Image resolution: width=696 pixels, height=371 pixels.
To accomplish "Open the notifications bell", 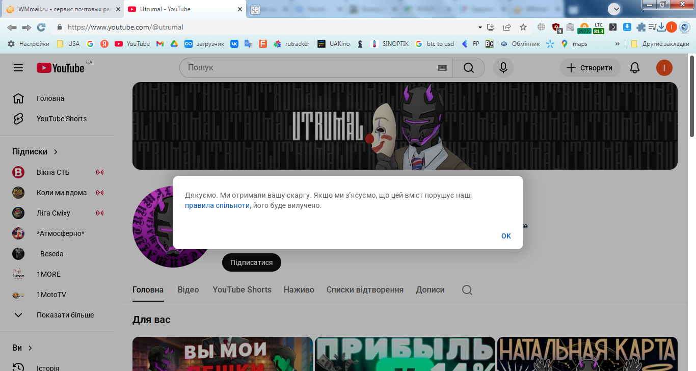I will 635,68.
